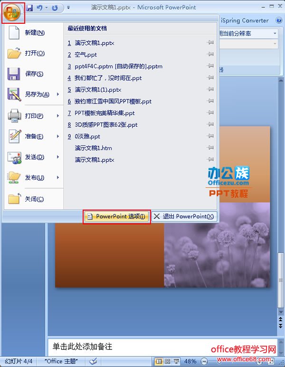Switch to Normal view in status bar
The image size is (285, 367).
(159, 361)
